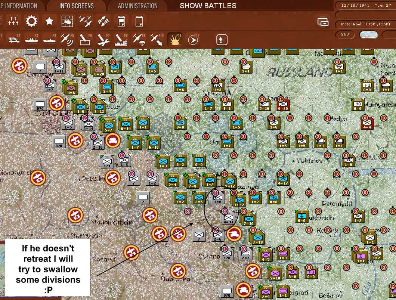Screen dimensions: 396x300
Task: Switch to the Map Information tab
Action: [19, 6]
